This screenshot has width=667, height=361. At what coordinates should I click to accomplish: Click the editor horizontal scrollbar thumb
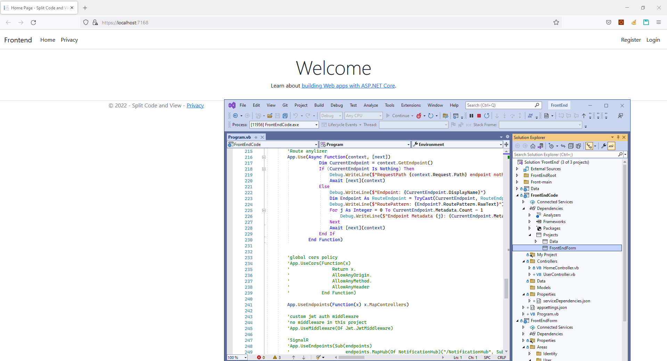pos(352,357)
